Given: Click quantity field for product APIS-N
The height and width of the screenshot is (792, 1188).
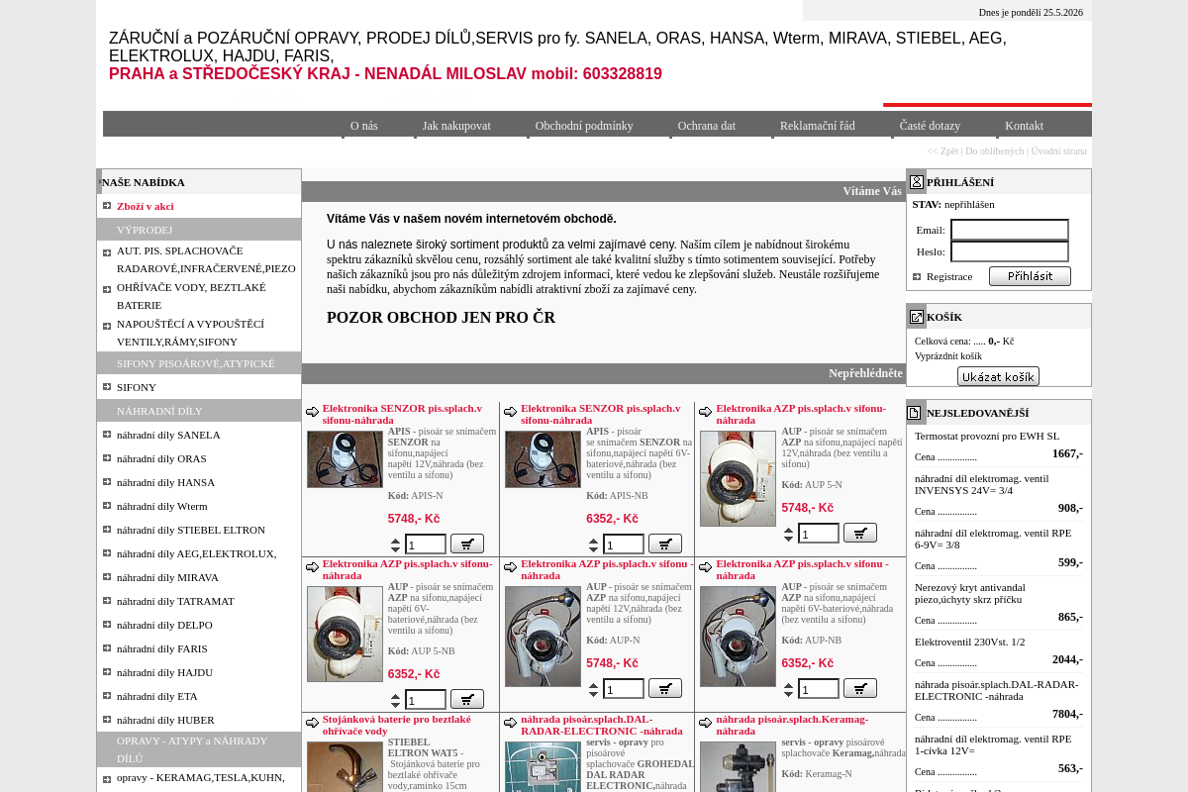Looking at the screenshot, I should tap(426, 544).
